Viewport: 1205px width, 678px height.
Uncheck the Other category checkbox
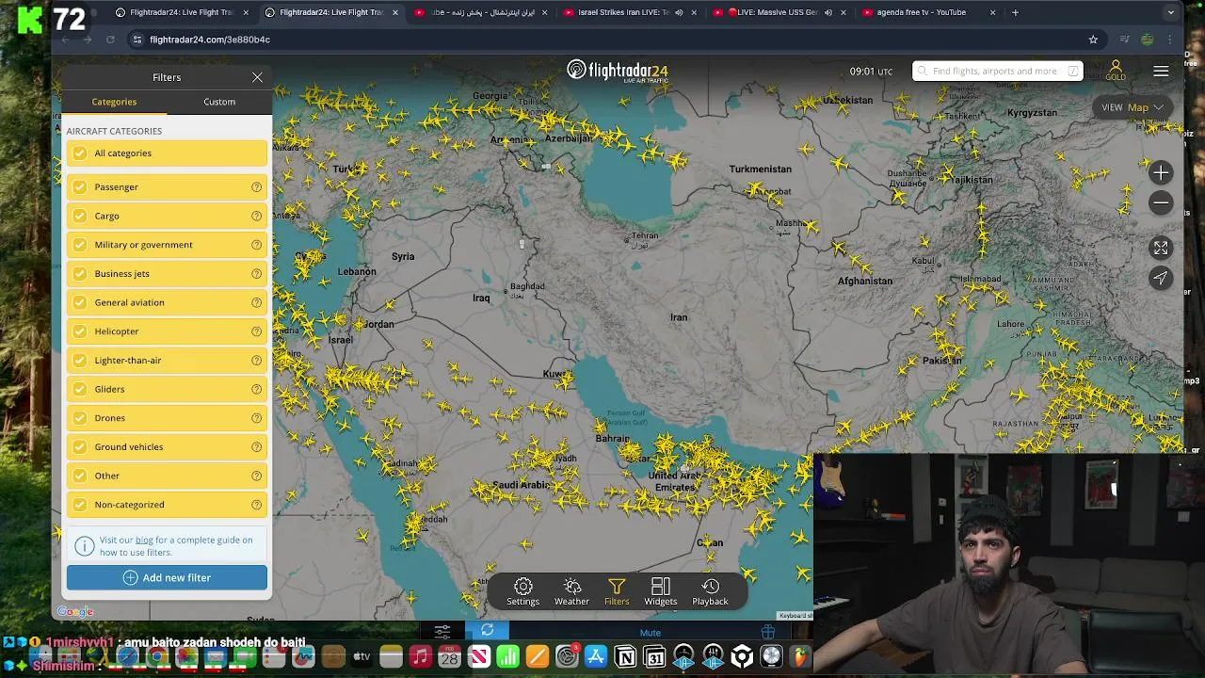(x=80, y=476)
